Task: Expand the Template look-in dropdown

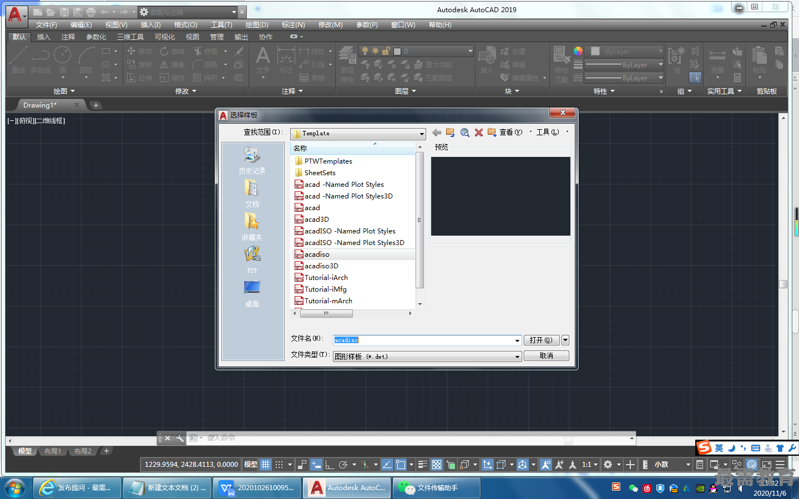Action: coord(422,134)
